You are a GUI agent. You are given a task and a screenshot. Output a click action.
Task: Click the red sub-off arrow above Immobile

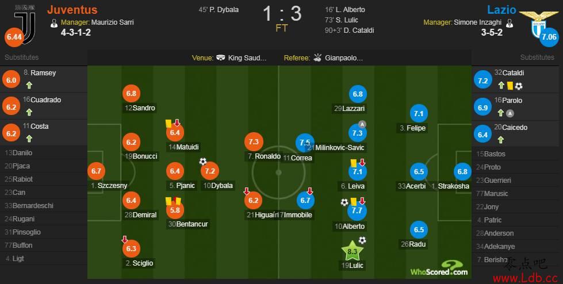click(310, 191)
